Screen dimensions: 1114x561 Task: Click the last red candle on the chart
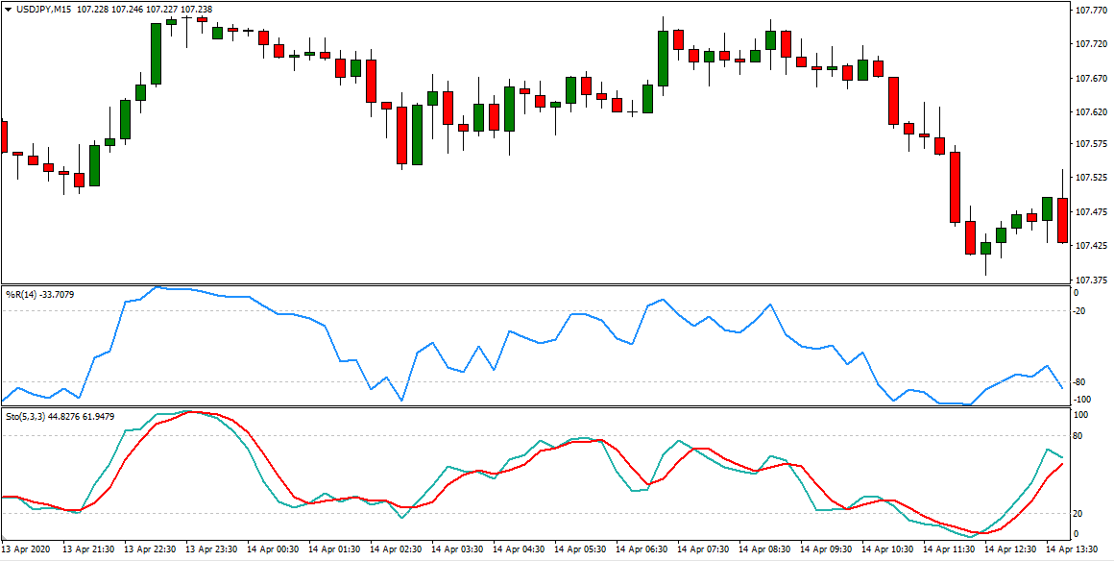[1062, 220]
